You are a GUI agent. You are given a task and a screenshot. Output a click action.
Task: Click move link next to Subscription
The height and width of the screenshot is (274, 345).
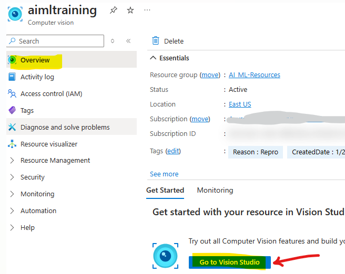pos(200,119)
